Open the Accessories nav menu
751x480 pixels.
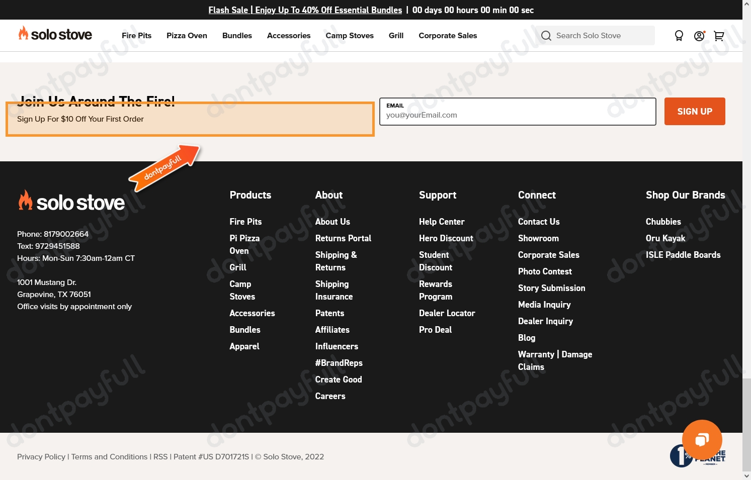coord(289,36)
